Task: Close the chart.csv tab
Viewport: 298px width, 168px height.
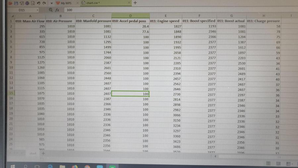Action: click(x=129, y=3)
